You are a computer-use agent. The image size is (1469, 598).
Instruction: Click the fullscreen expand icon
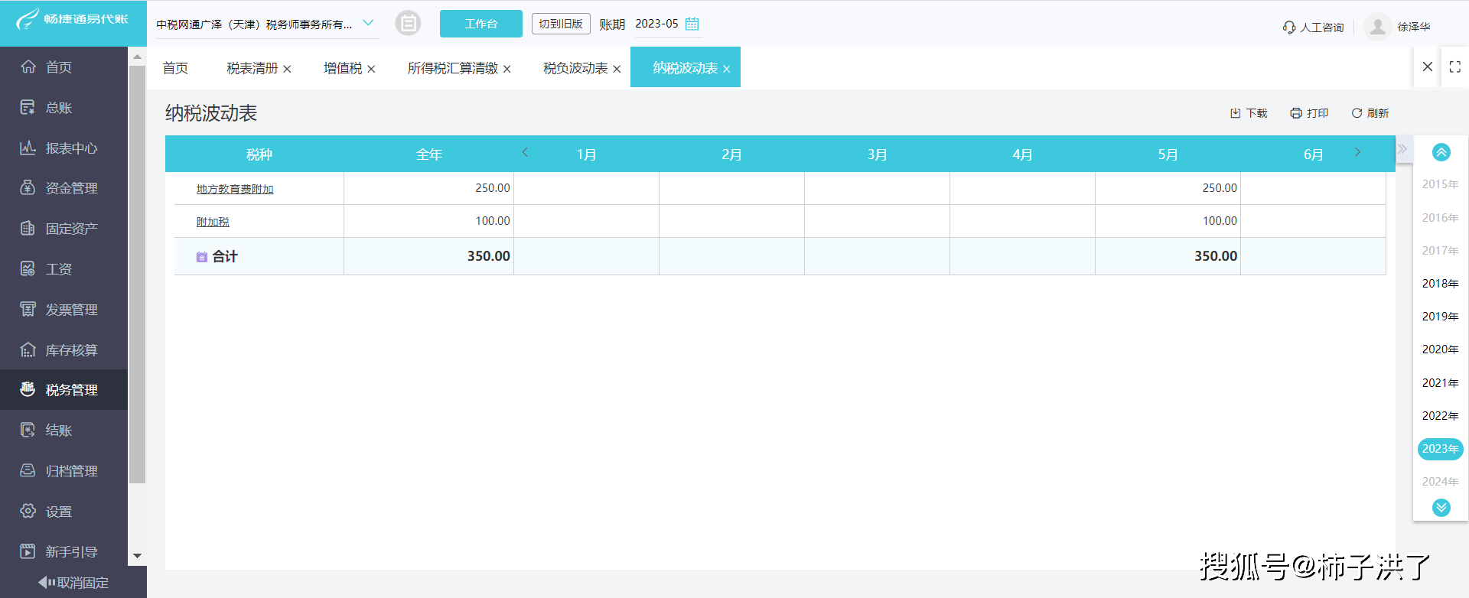[x=1455, y=67]
